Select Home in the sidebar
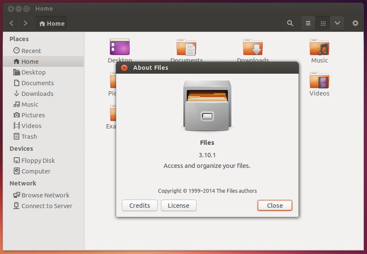Screen dimensions: 367x254 [43, 61]
